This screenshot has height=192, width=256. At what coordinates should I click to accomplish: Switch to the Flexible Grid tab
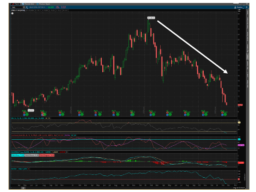(x=28, y=4)
